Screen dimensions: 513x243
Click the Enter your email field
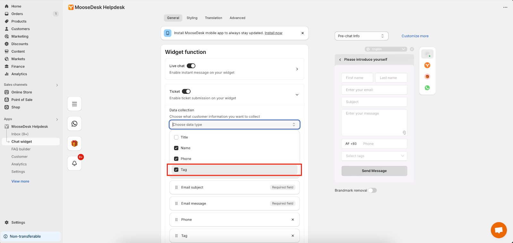point(374,90)
